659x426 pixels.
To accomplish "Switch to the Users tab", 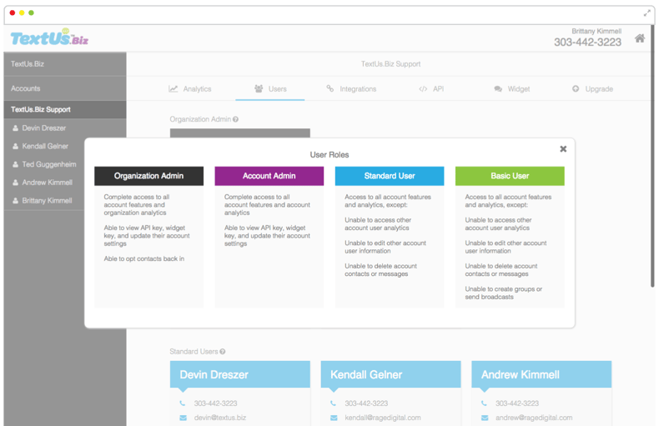I will 270,88.
